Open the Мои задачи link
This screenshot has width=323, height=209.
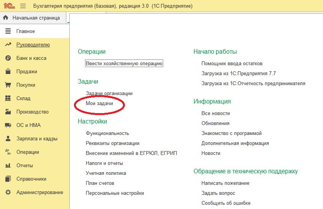click(x=99, y=103)
